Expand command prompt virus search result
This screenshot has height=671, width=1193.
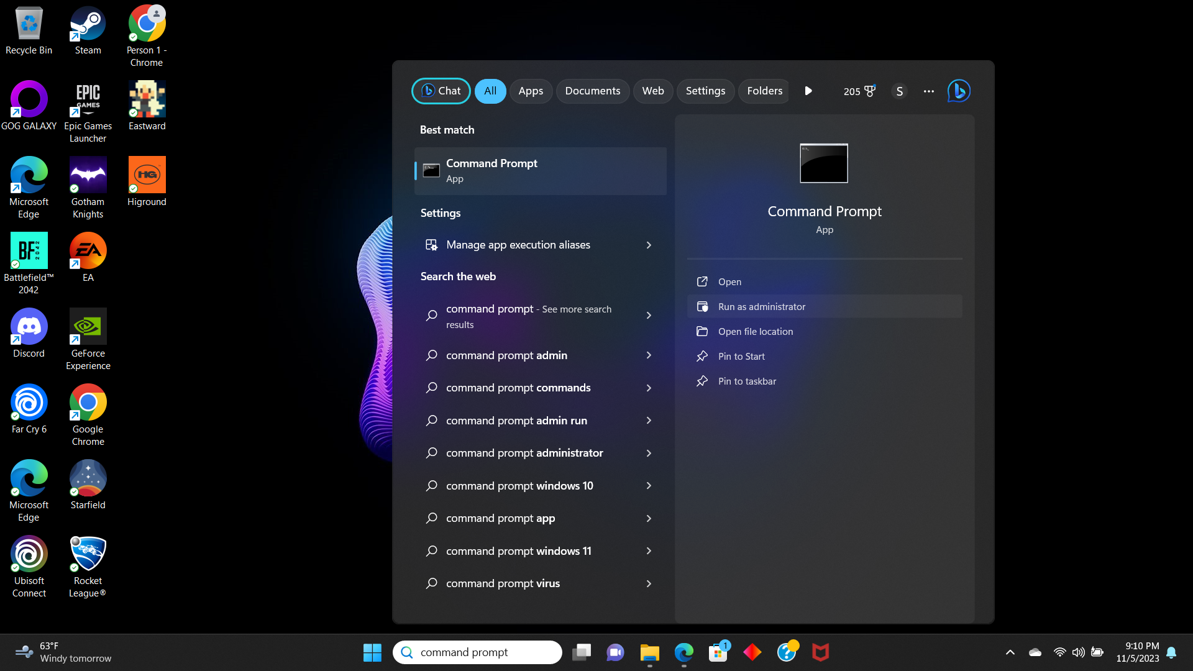648,583
